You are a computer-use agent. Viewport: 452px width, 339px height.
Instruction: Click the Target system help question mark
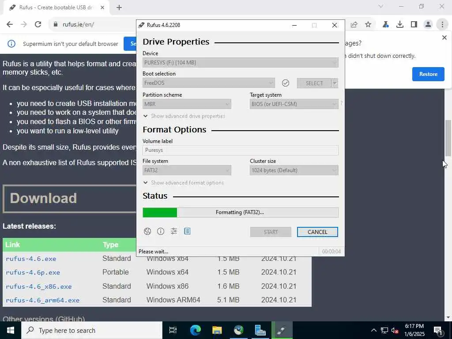(341, 103)
